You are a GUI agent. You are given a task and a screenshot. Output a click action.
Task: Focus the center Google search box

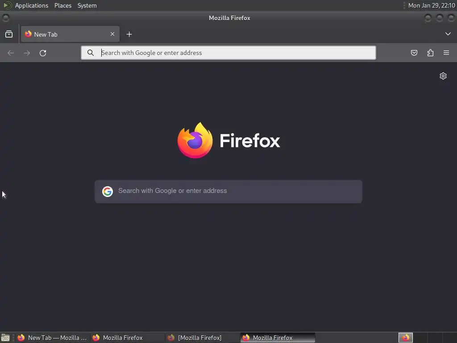[228, 192]
